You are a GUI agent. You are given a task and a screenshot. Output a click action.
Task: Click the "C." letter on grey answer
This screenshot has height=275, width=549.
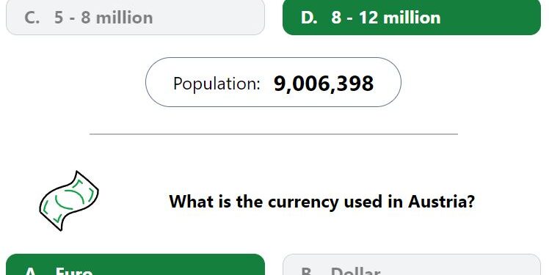pos(32,18)
